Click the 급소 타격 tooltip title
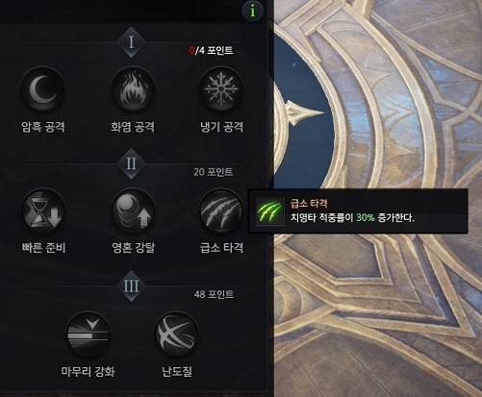482x397 pixels. pyautogui.click(x=309, y=204)
